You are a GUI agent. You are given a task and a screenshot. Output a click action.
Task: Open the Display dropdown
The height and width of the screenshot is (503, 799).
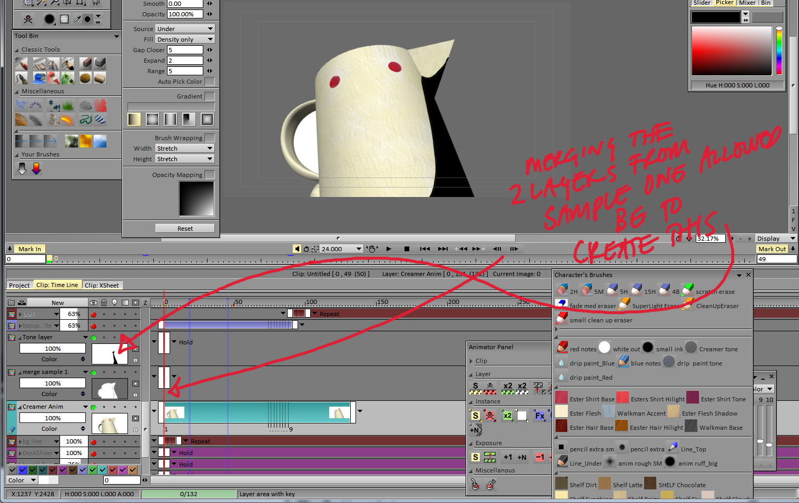click(x=776, y=239)
